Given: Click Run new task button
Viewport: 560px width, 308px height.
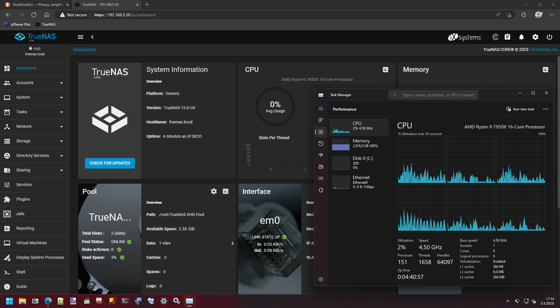Looking at the screenshot, I should click(x=520, y=109).
